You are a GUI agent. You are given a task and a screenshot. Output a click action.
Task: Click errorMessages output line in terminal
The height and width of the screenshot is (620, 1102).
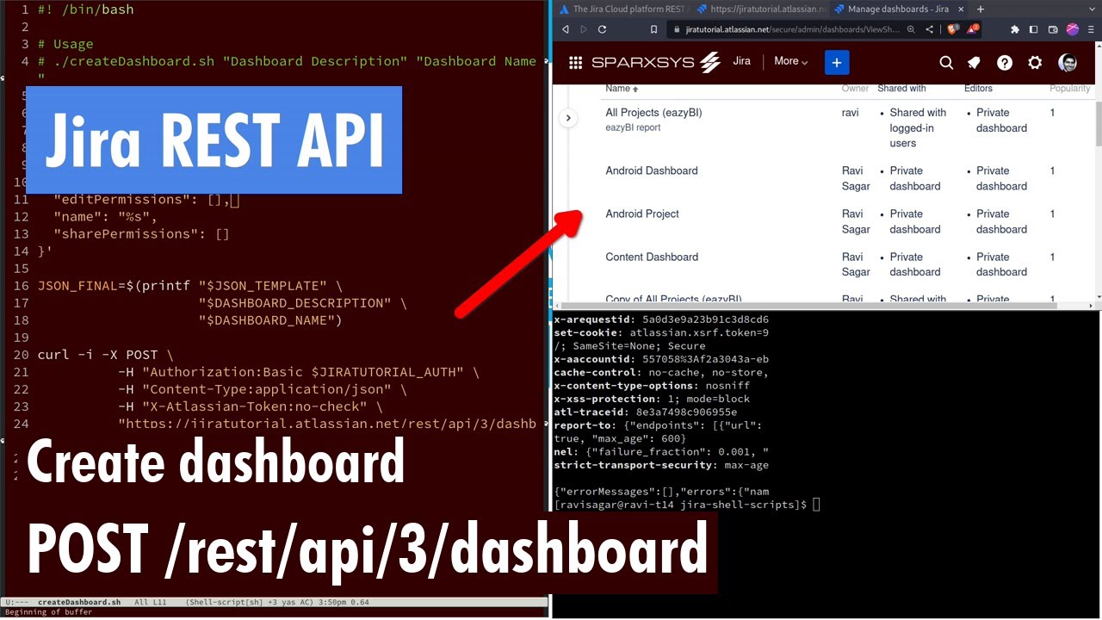click(x=661, y=492)
